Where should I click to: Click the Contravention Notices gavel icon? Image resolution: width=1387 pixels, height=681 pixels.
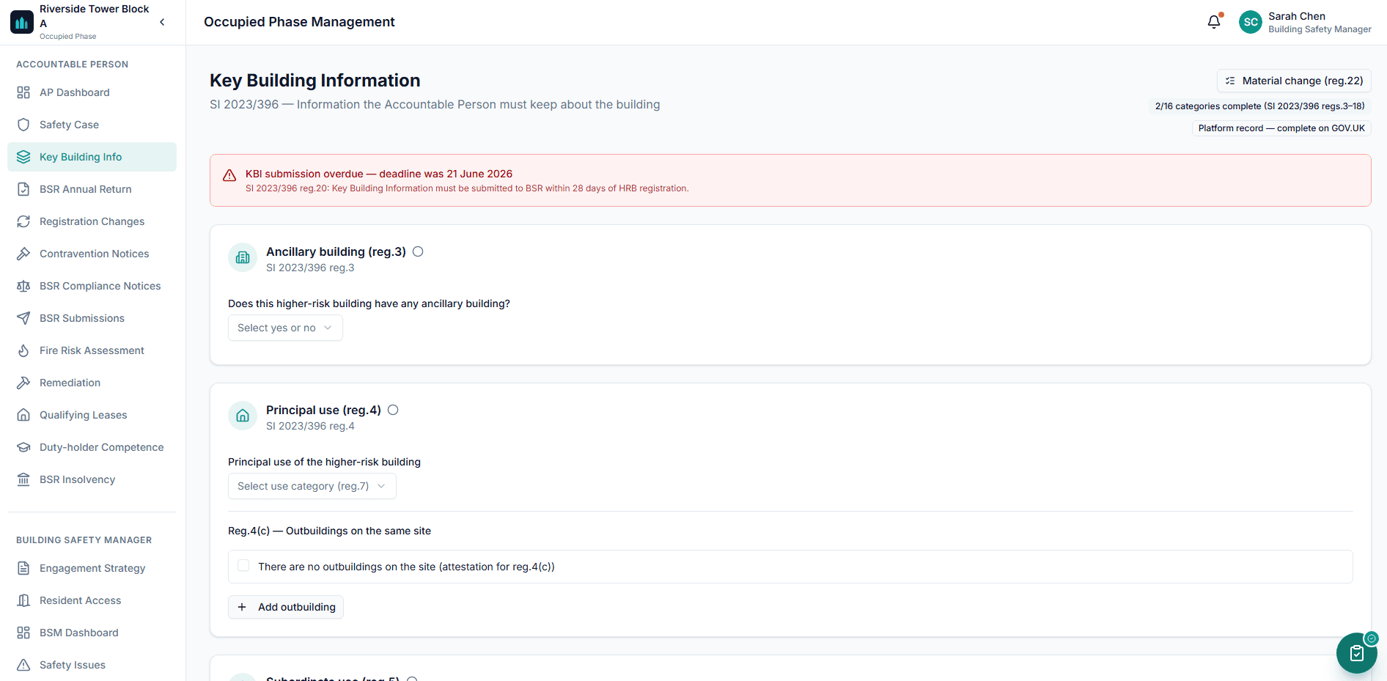pyautogui.click(x=23, y=254)
